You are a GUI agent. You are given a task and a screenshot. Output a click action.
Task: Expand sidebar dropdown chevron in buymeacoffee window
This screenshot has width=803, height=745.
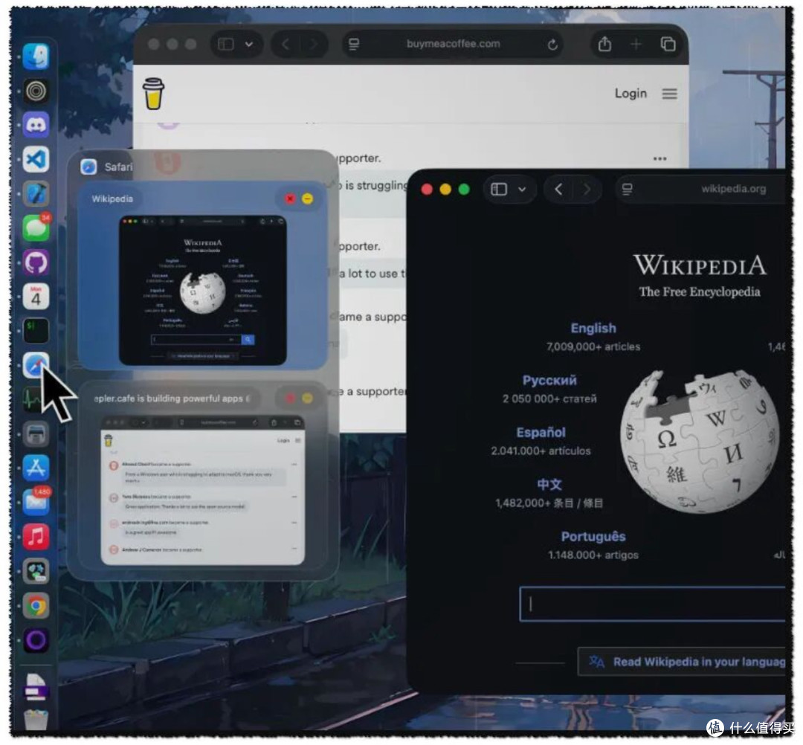[x=249, y=45]
